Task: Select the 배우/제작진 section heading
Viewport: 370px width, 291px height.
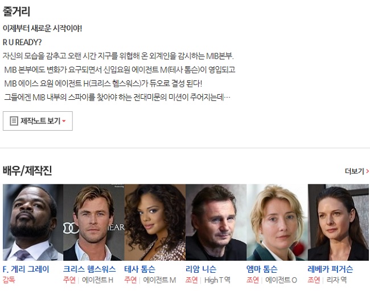Action: coord(27,171)
